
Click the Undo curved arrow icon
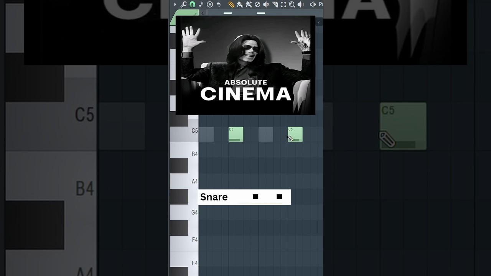click(x=219, y=5)
